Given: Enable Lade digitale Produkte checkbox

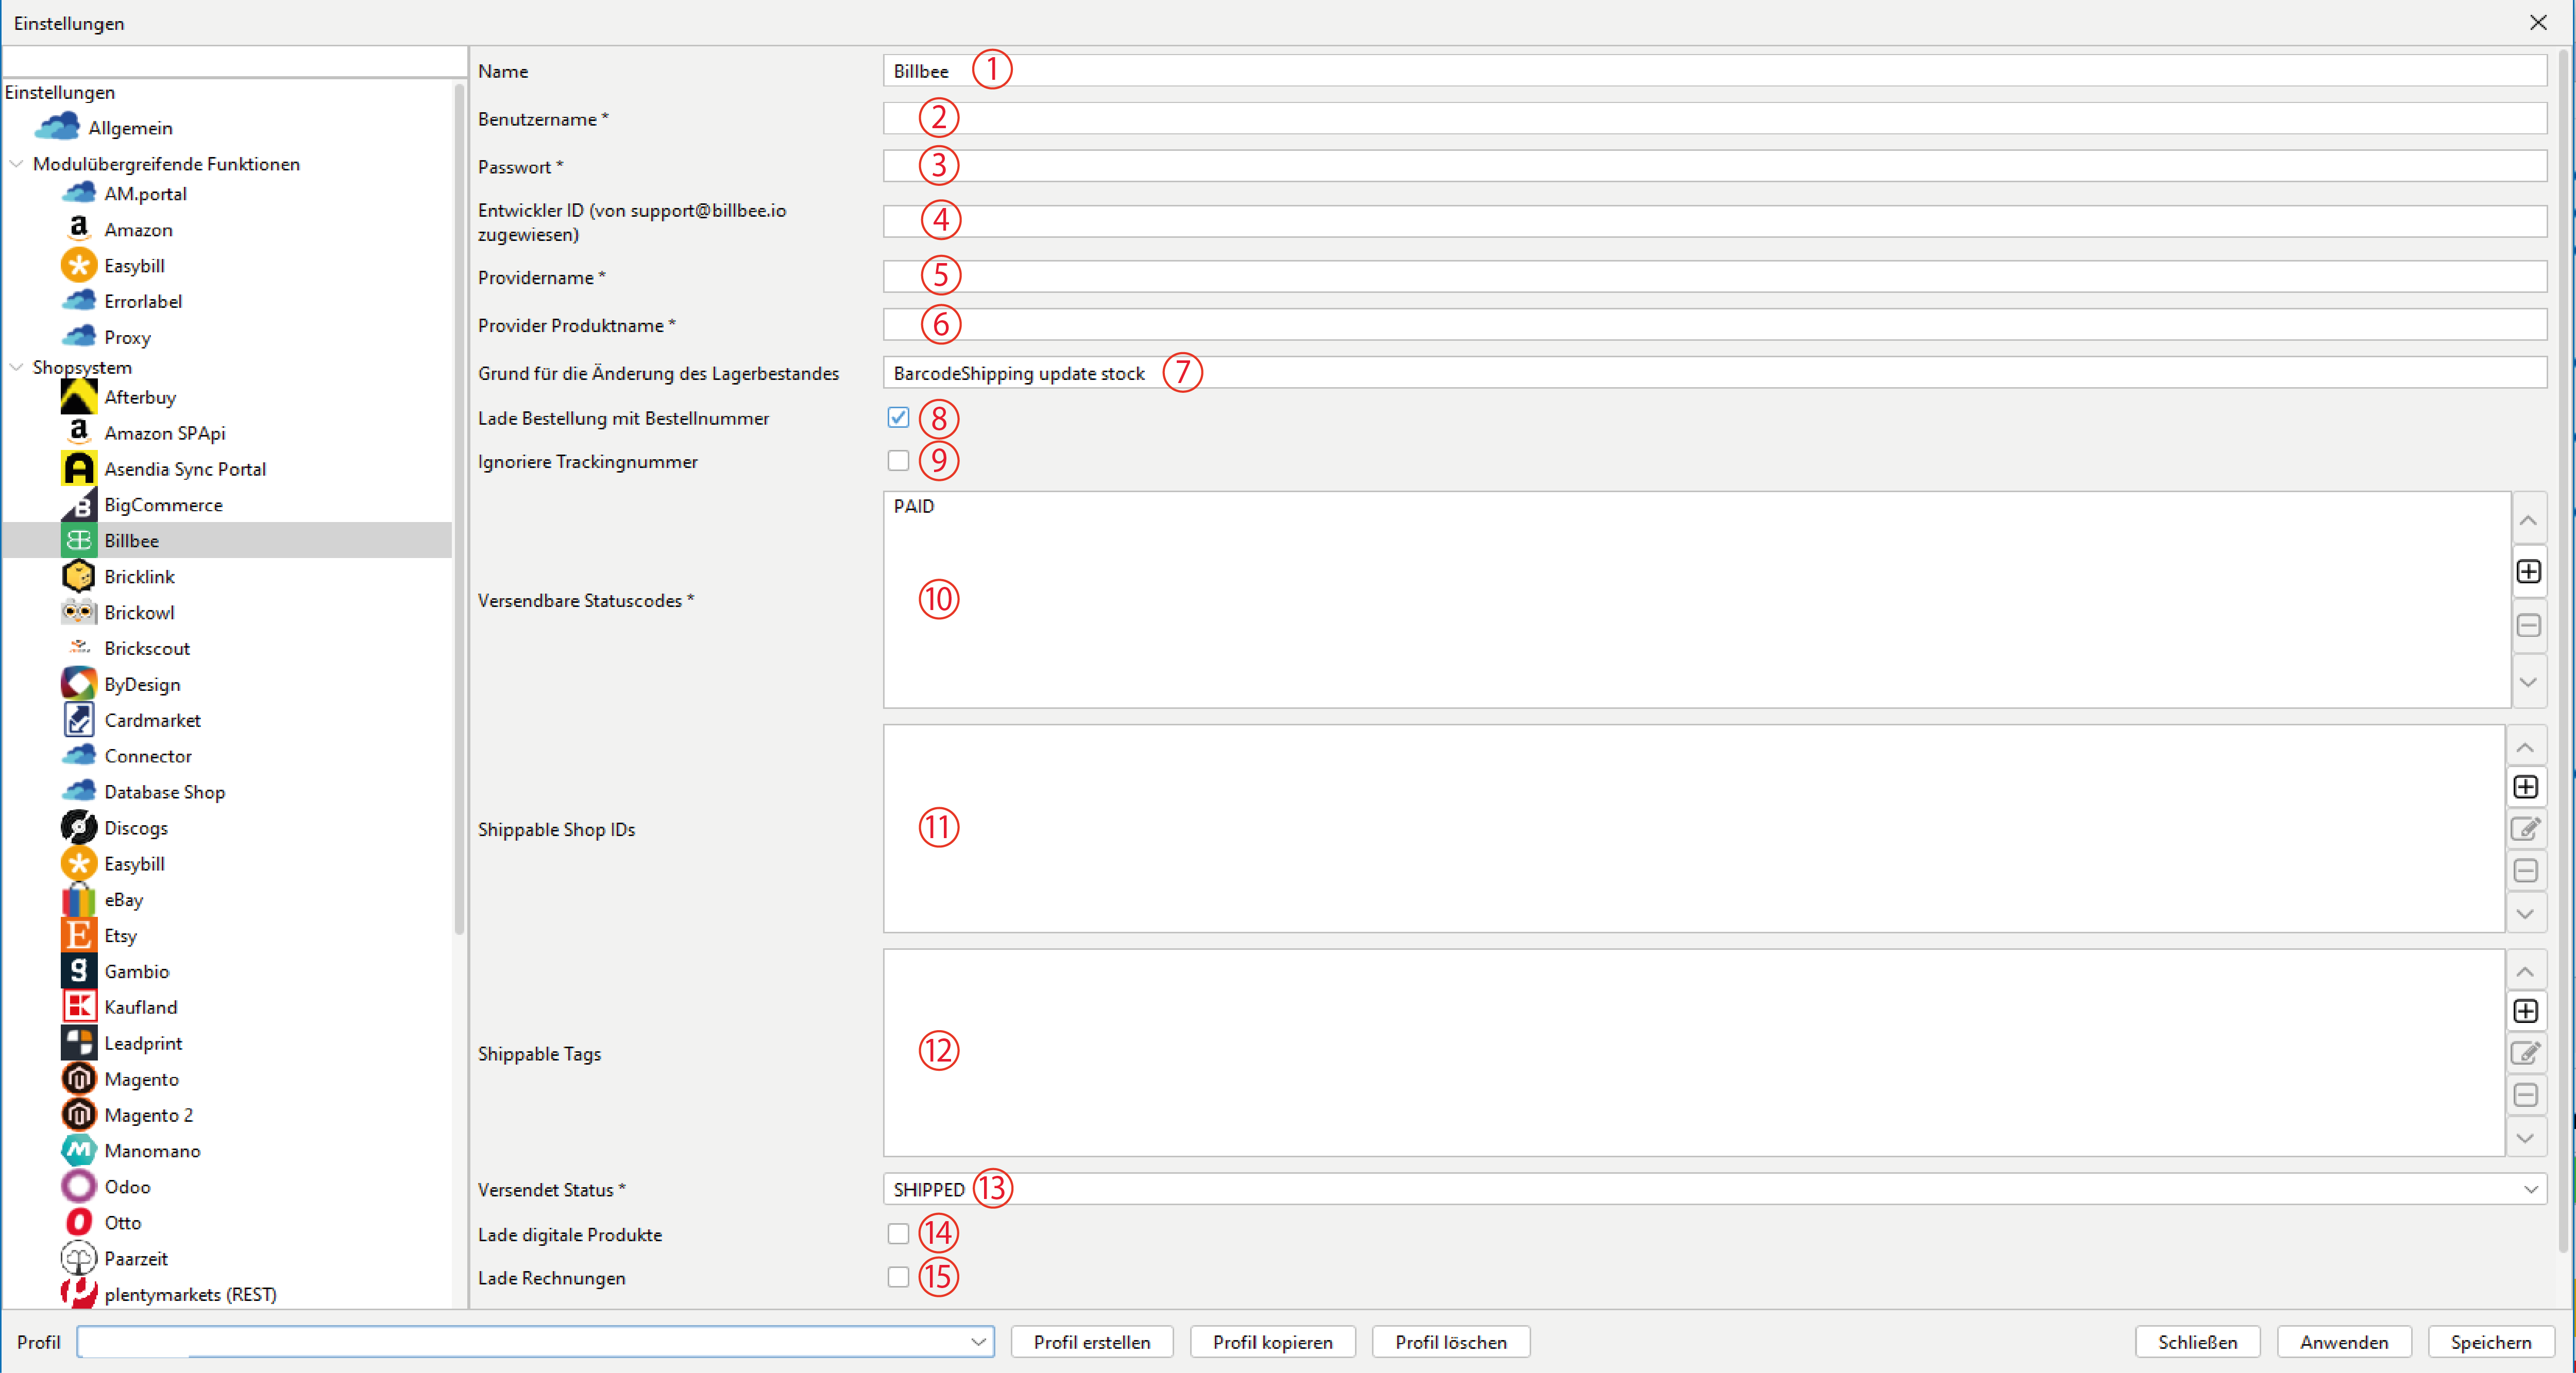Looking at the screenshot, I should [898, 1234].
